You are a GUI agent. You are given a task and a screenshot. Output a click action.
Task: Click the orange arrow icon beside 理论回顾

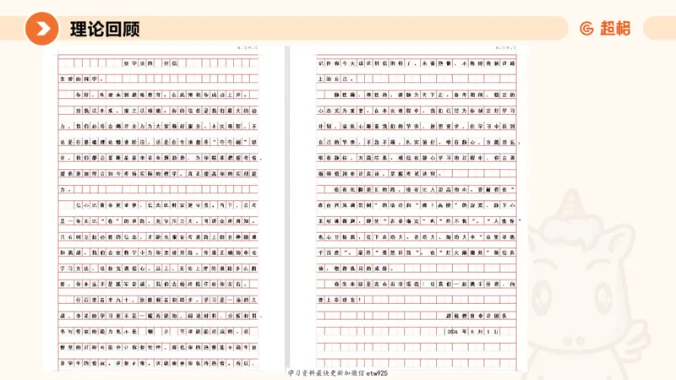tap(41, 29)
